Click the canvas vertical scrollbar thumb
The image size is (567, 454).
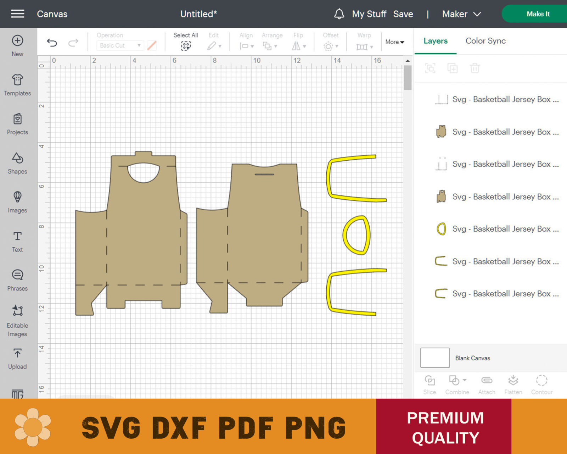coord(408,78)
